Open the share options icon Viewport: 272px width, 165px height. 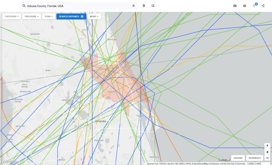tap(263, 6)
